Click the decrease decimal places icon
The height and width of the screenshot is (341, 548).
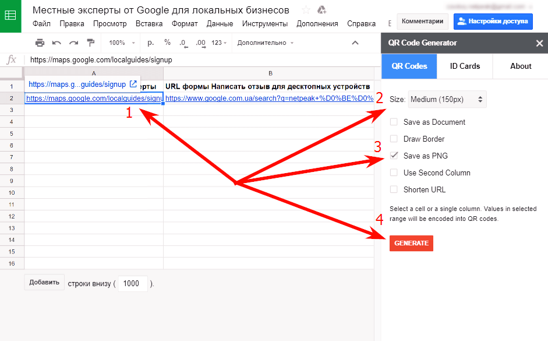[x=182, y=43]
